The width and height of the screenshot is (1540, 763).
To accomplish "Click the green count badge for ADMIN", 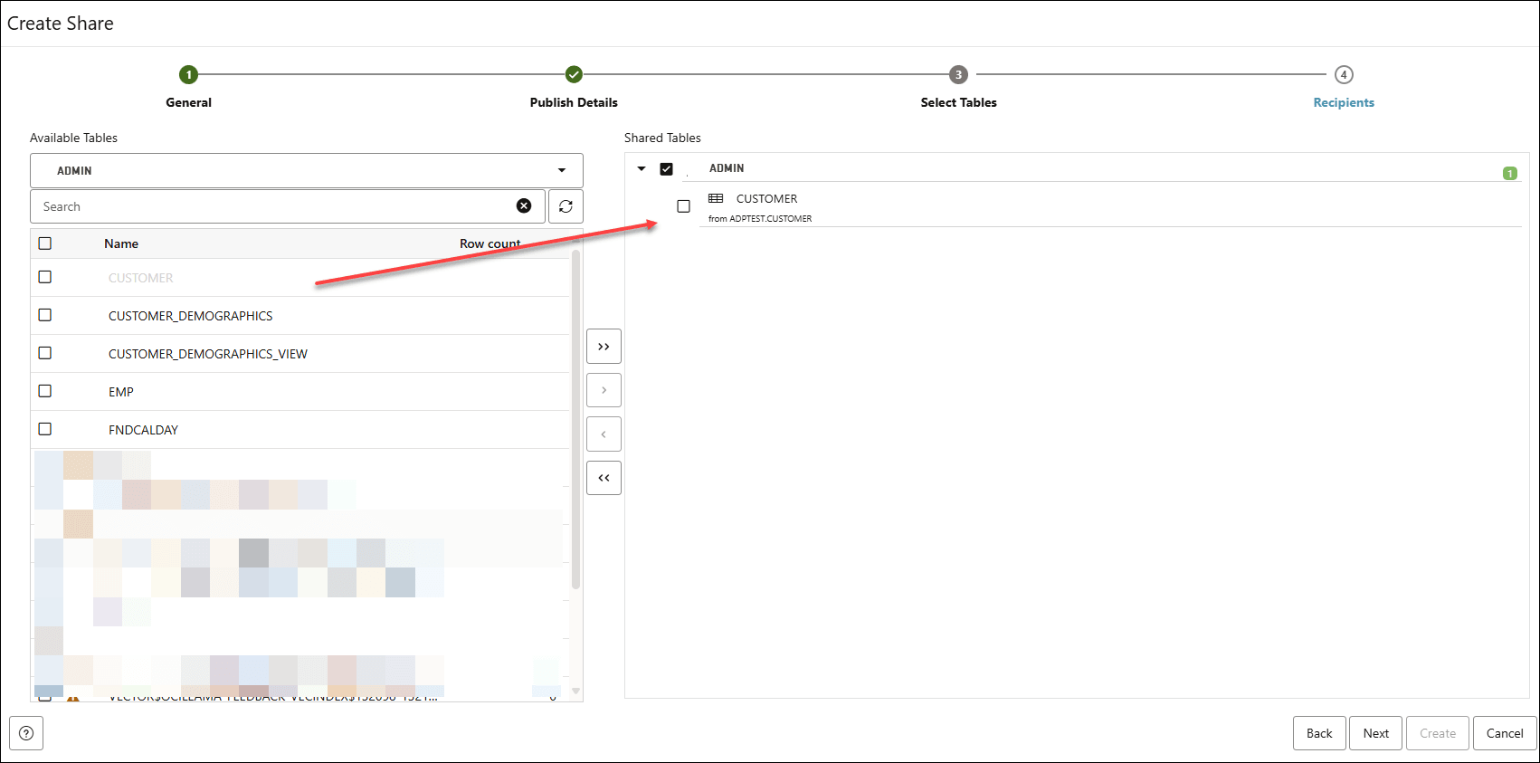I will click(1510, 173).
